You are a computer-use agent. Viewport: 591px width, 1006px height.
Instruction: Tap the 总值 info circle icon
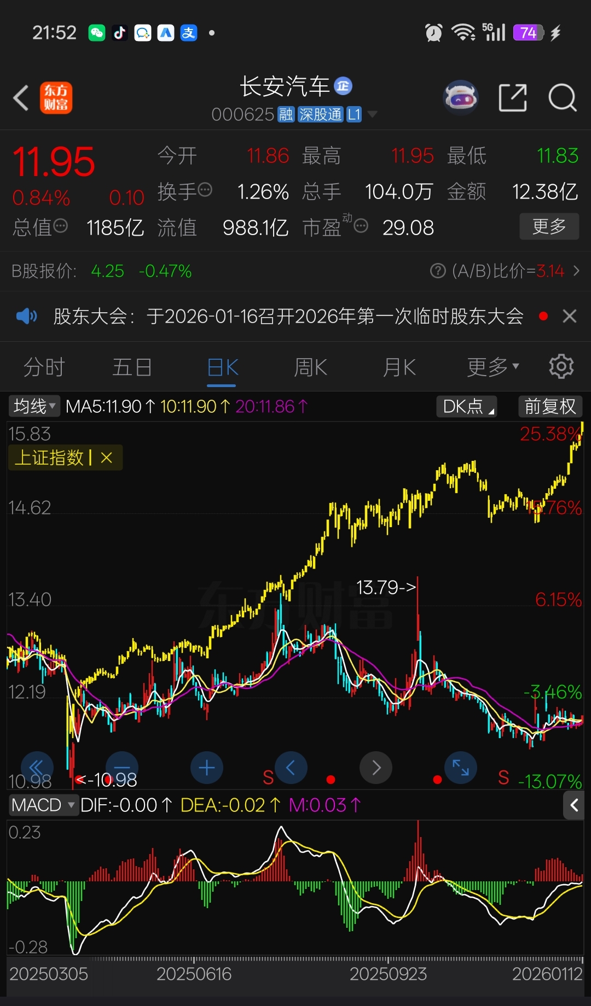(61, 225)
